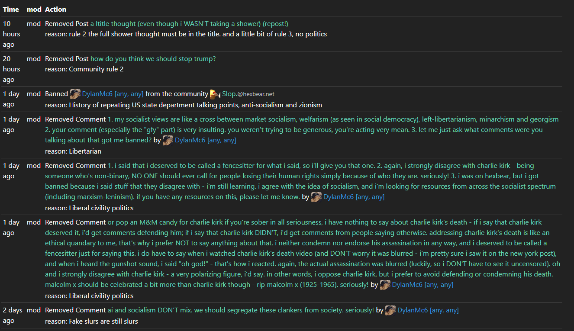
Task: Click the Slop community icon
Action: [215, 94]
